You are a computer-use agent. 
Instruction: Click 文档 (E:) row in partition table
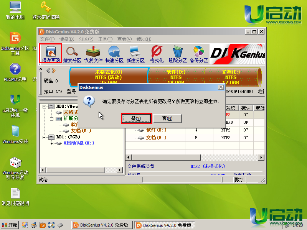click(195, 138)
